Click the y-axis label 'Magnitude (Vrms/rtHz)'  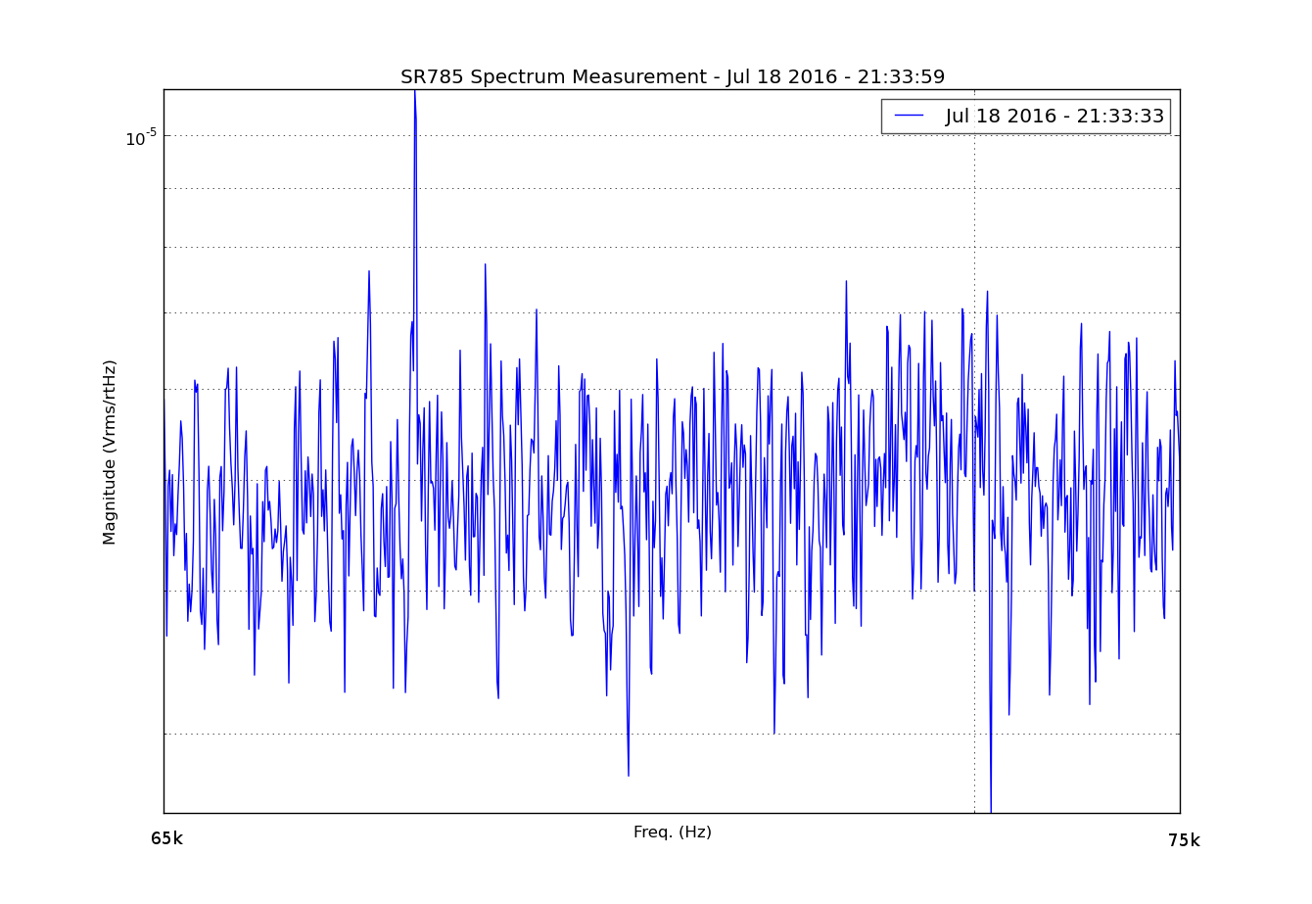coord(110,452)
